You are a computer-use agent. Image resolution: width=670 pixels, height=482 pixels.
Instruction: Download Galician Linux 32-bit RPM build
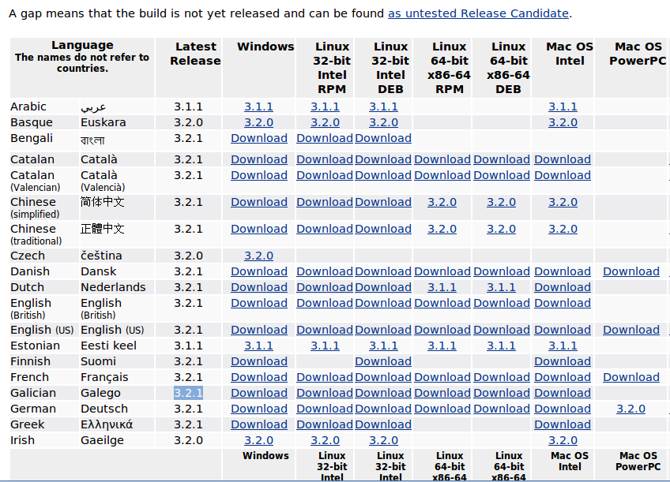pyautogui.click(x=325, y=393)
